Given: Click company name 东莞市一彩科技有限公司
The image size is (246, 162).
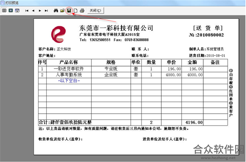Looking at the screenshot, I should click(x=116, y=28).
